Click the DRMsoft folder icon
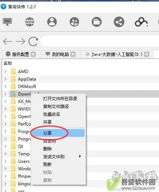 13,87
